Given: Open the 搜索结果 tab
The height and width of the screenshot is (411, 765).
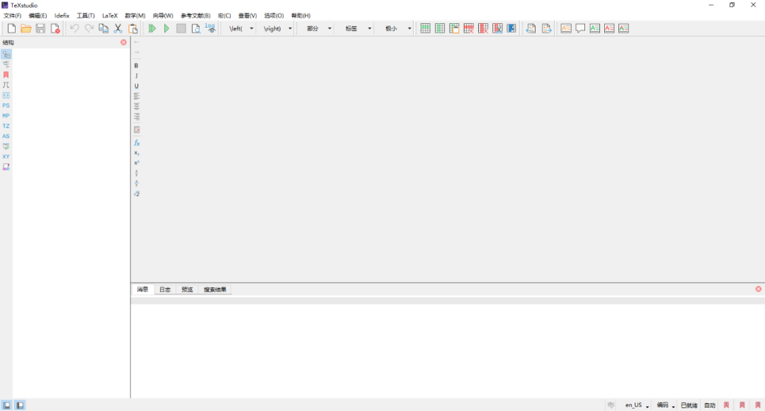Looking at the screenshot, I should (215, 289).
